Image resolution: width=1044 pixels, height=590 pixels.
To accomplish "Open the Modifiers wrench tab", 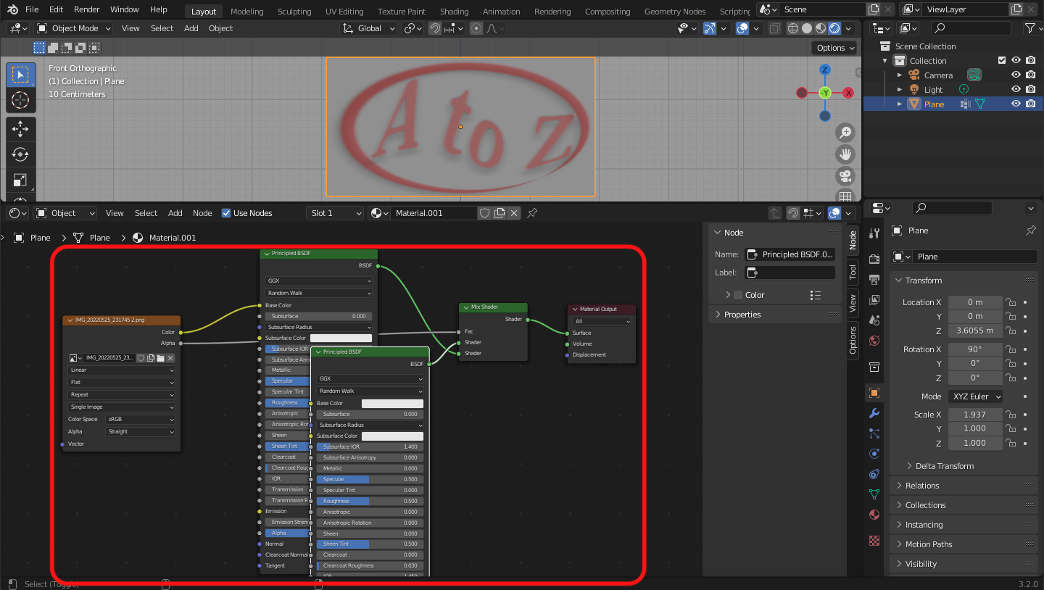I will coord(874,413).
